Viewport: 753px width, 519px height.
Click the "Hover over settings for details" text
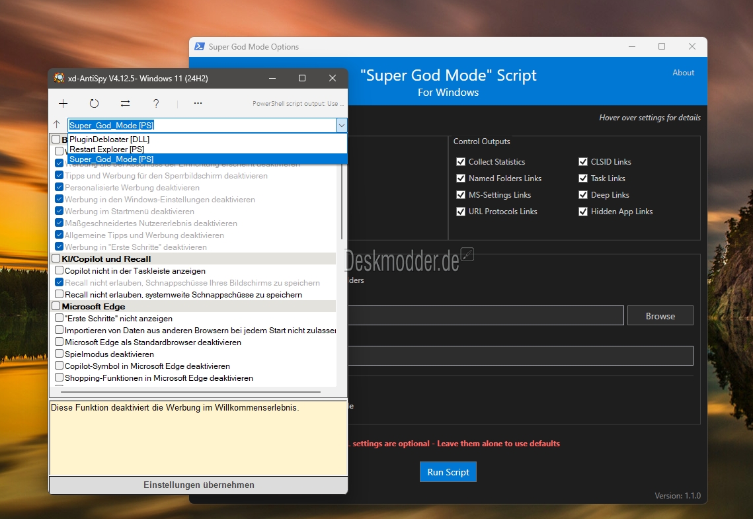coord(650,118)
